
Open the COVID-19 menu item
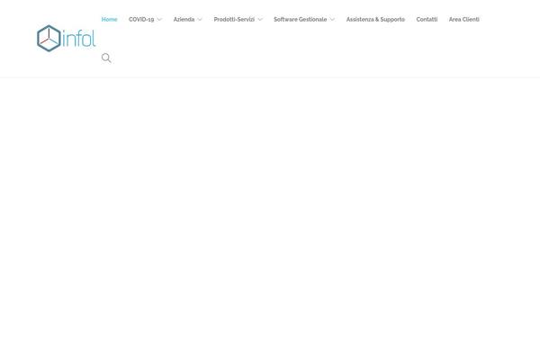(x=141, y=19)
